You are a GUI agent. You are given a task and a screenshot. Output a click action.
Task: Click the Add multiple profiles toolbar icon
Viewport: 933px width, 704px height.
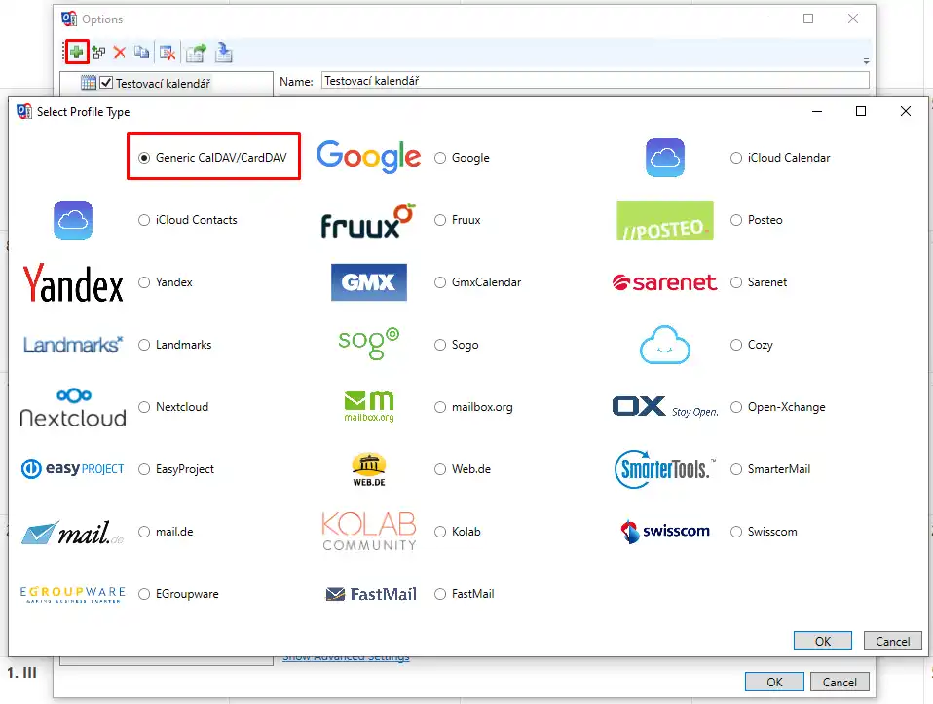coord(98,53)
